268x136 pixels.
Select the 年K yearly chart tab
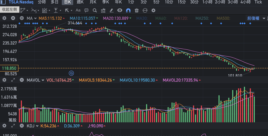click(x=118, y=2)
